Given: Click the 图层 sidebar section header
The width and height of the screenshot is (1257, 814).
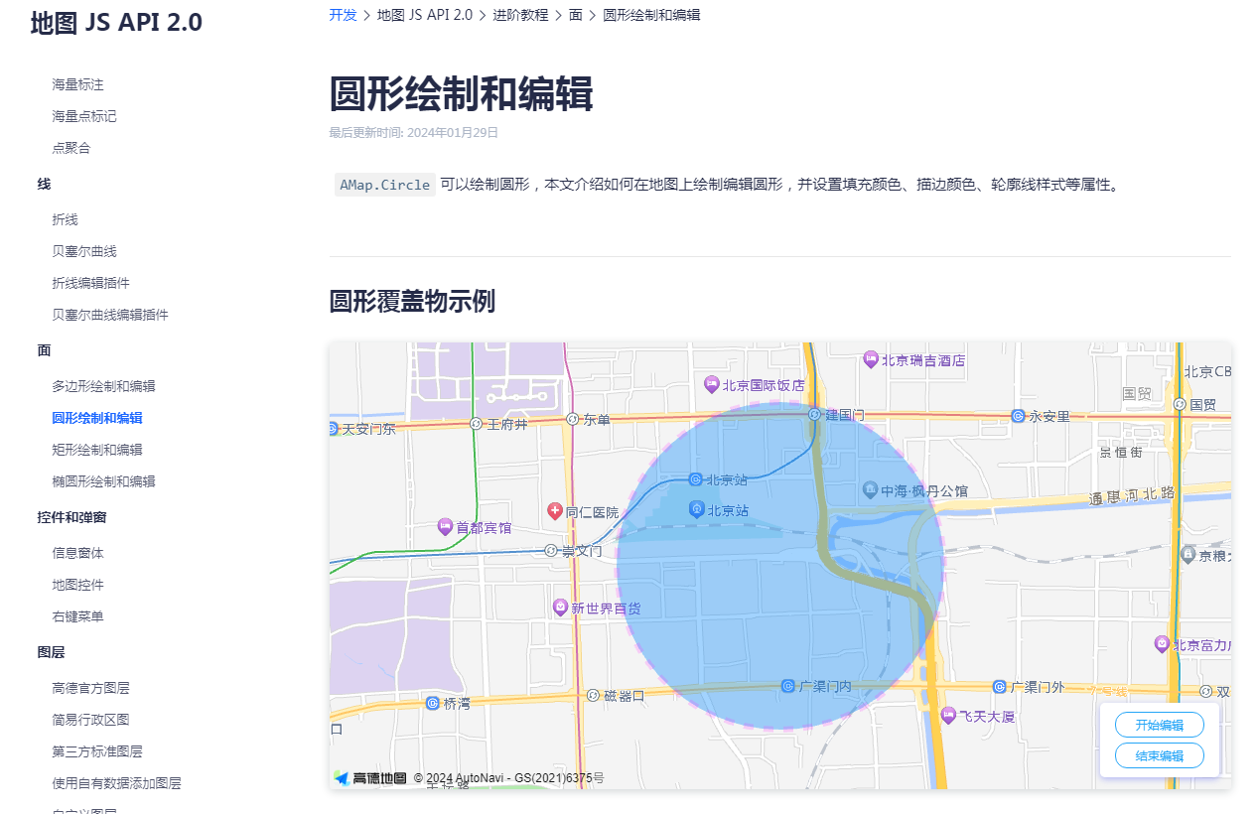Looking at the screenshot, I should click(x=51, y=652).
